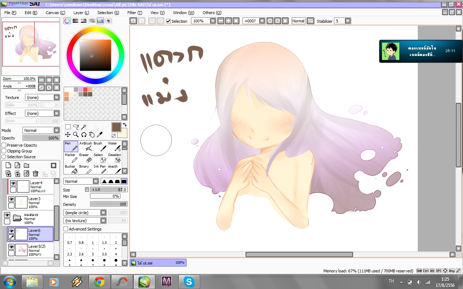This screenshot has height=289, width=463.
Task: Click the Normal view button beside rotation controls
Action: pos(298,21)
